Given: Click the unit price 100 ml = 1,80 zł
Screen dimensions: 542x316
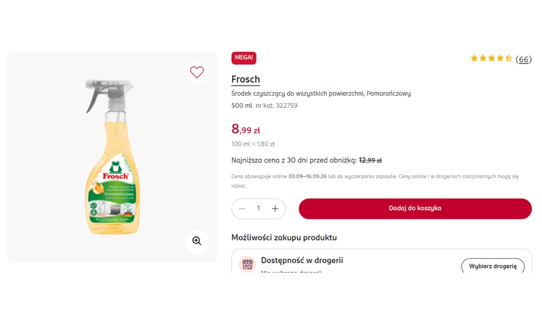Looking at the screenshot, I should point(253,144).
